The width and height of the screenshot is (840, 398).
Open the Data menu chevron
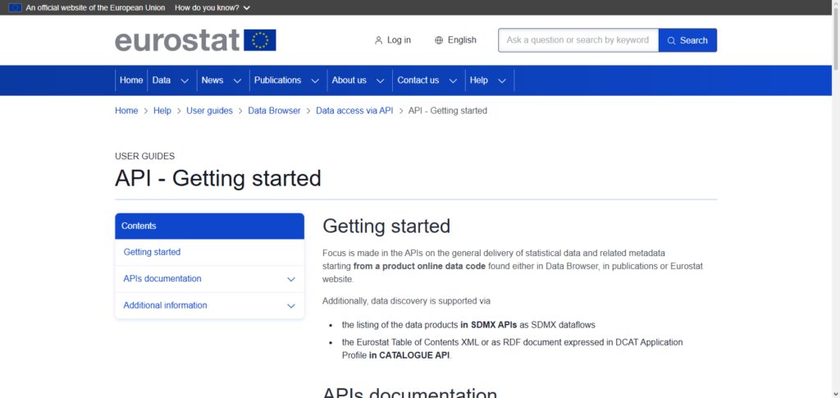click(x=185, y=81)
